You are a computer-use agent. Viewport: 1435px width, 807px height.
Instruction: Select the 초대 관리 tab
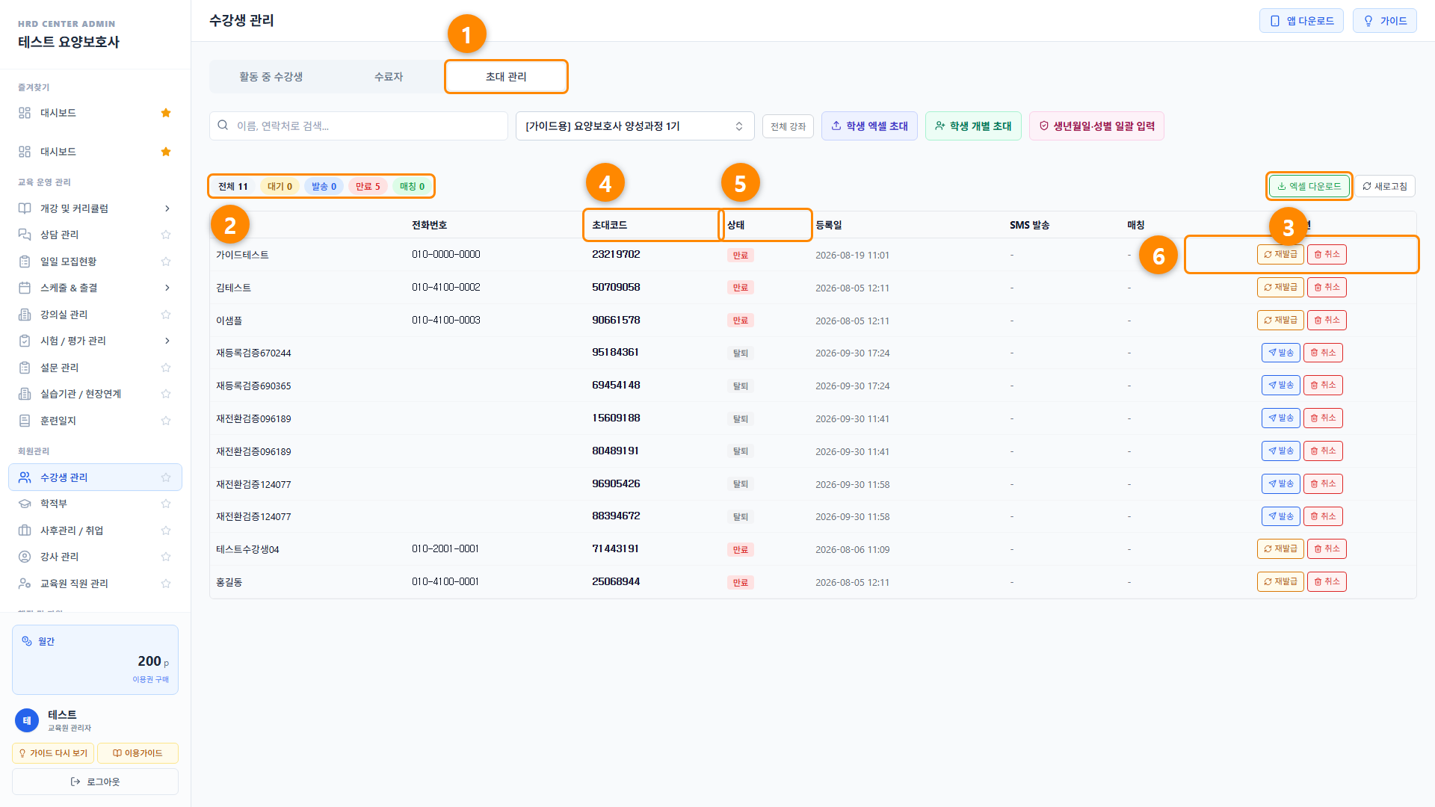pos(506,77)
